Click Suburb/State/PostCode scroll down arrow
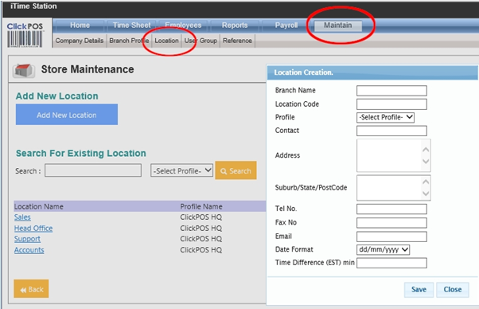The width and height of the screenshot is (479, 309). (x=426, y=194)
